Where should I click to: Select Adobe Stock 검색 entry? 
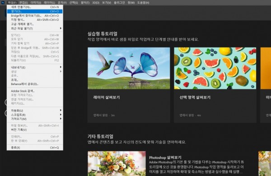coord(35,91)
